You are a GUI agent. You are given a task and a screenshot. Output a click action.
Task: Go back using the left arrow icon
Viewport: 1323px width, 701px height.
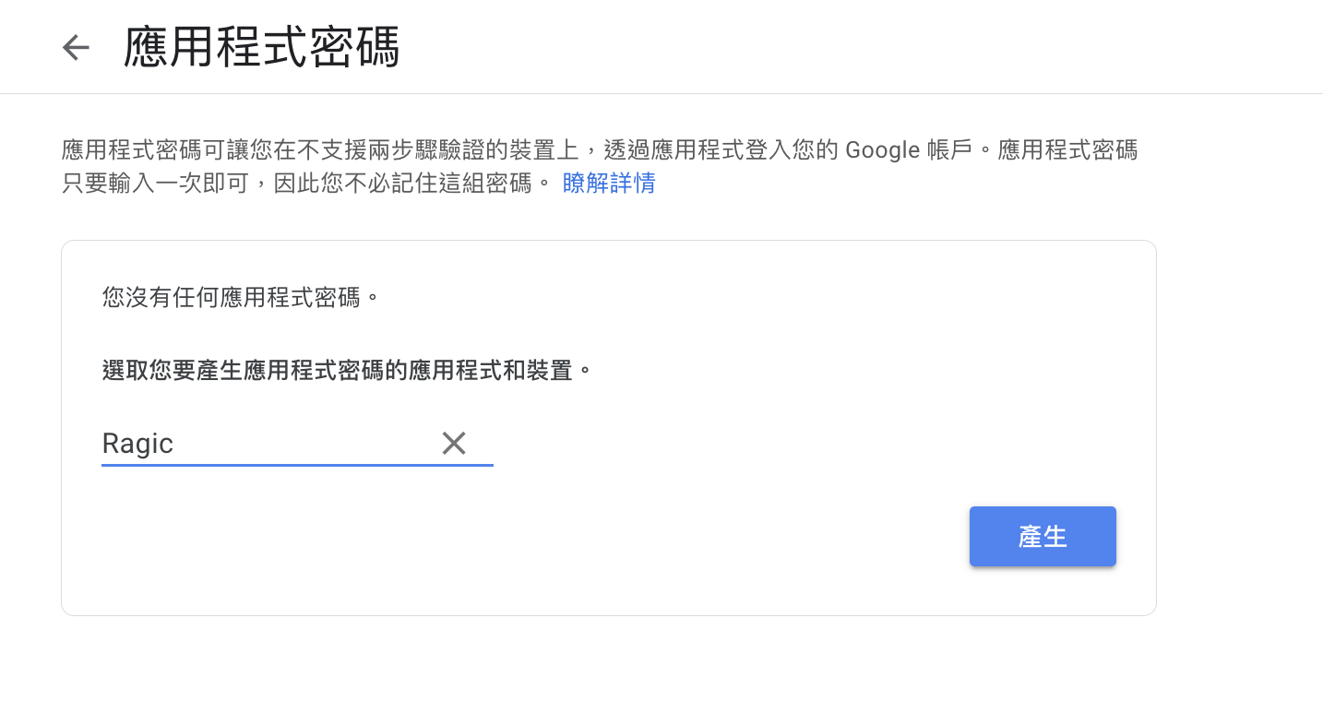(76, 47)
